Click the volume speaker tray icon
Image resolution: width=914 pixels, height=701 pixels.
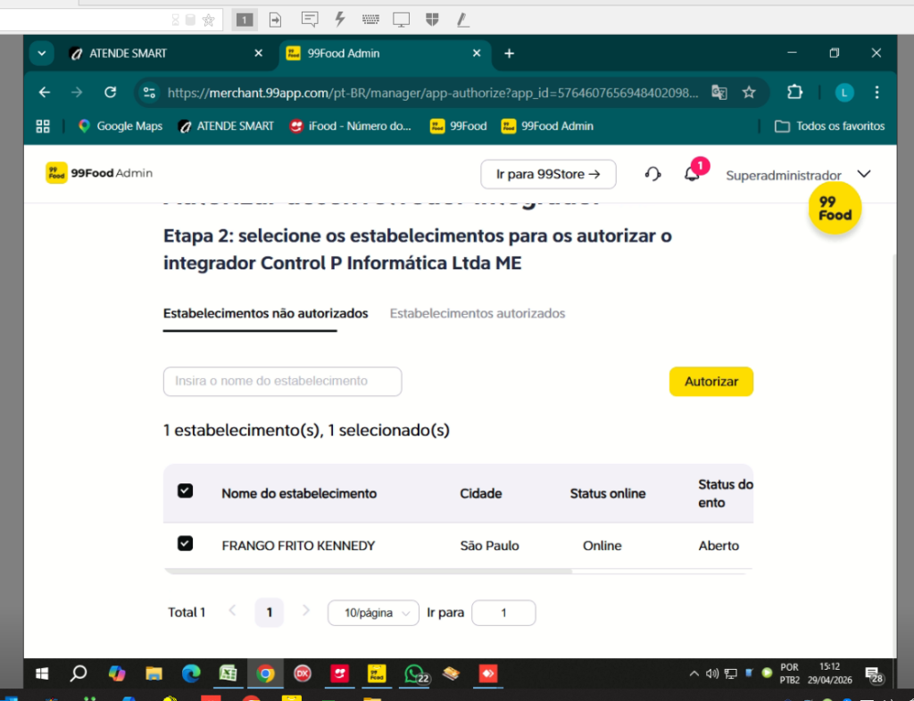711,673
